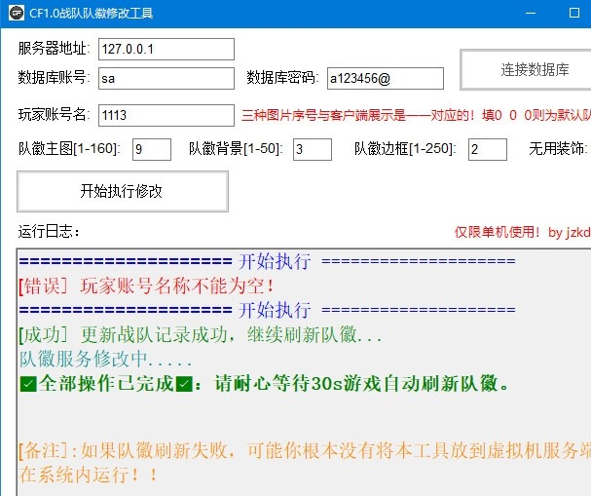Image resolution: width=591 pixels, height=496 pixels.
Task: Click the red 仅限单机使用 by jzkd text
Action: (523, 232)
